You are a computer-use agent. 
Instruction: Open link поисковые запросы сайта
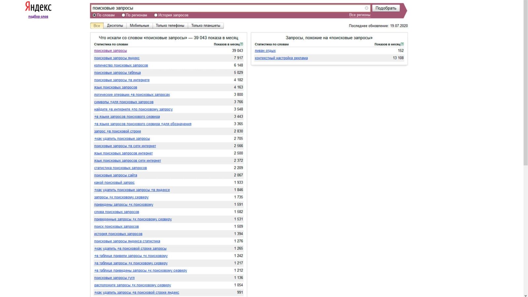click(115, 175)
